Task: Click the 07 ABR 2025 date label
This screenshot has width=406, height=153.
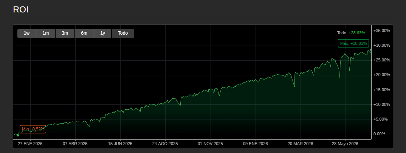Action: pyautogui.click(x=75, y=144)
